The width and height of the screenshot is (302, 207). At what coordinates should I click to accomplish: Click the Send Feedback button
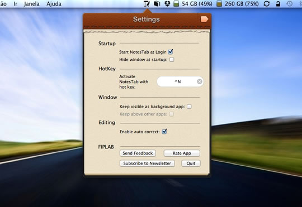(x=138, y=153)
